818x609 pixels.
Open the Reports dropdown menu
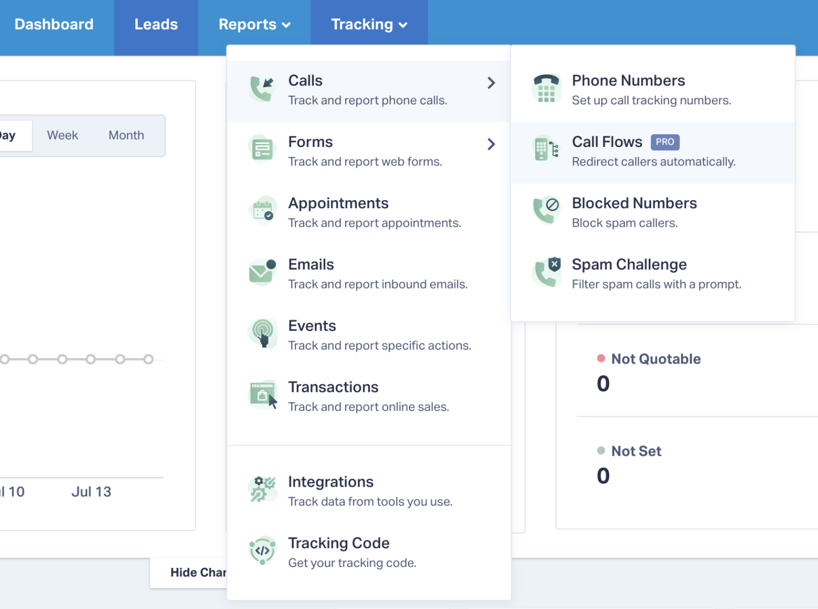pyautogui.click(x=253, y=24)
